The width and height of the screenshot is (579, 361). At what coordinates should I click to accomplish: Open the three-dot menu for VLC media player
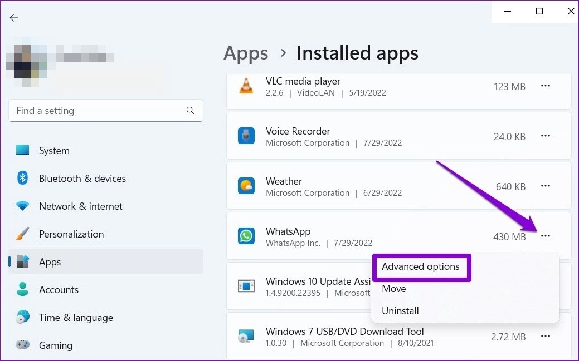click(x=546, y=86)
